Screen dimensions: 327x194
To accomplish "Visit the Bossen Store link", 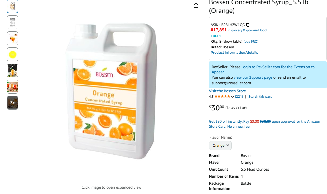I will [x=227, y=91].
